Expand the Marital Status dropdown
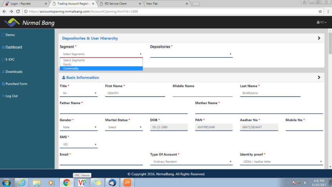Screen dimensions: 332x187 [124, 127]
